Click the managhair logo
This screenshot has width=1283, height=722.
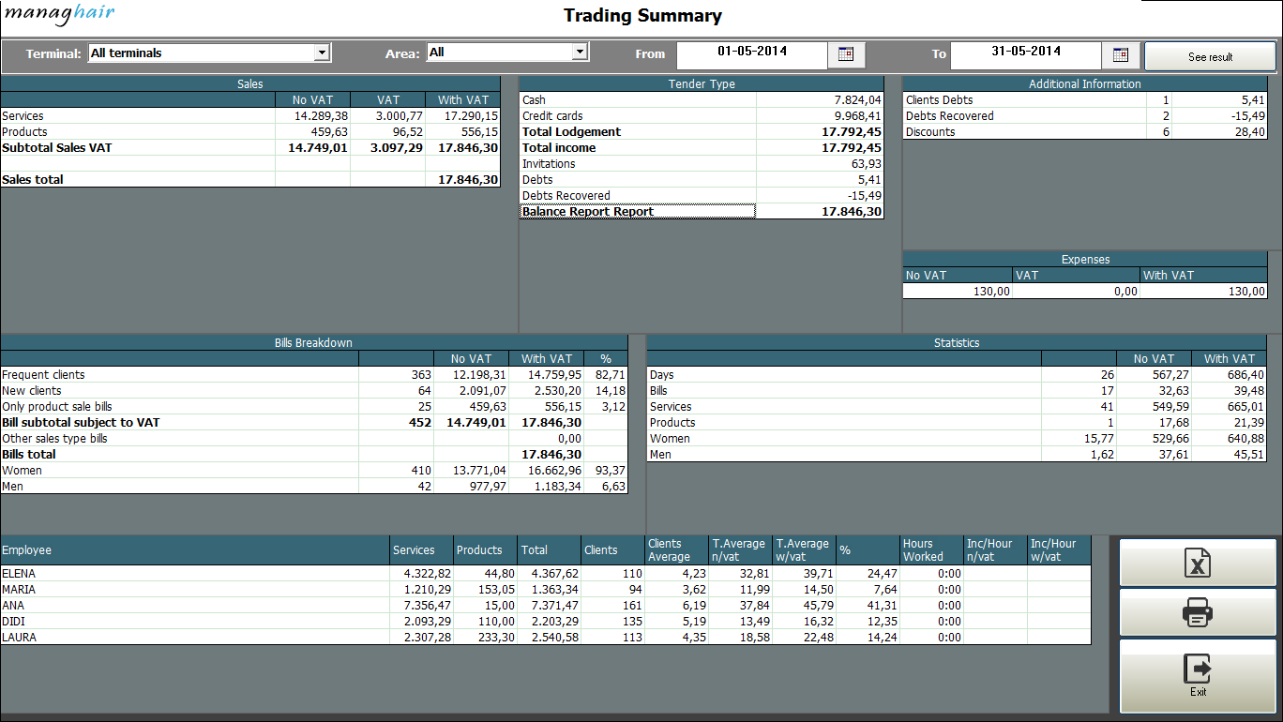[60, 14]
